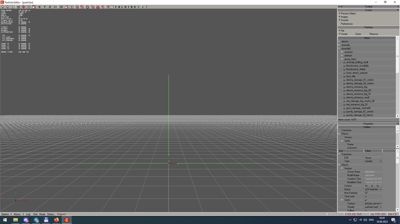The width and height of the screenshot is (400, 224).
Task: Select the bloodsucker_invisibility particle item
Action: [x=357, y=66]
